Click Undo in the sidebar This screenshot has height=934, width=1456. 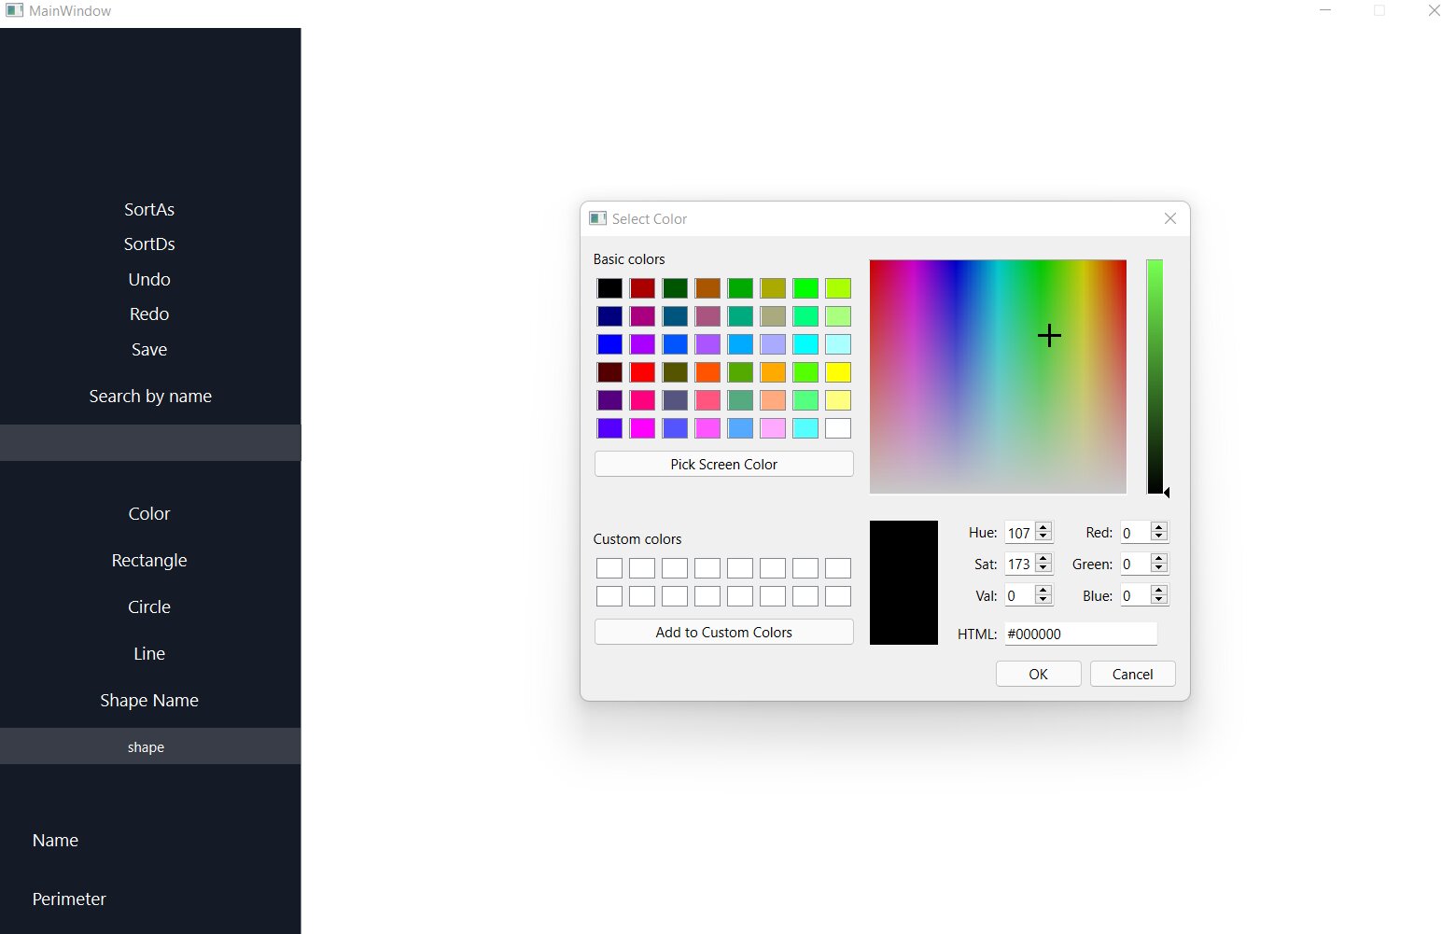(149, 279)
